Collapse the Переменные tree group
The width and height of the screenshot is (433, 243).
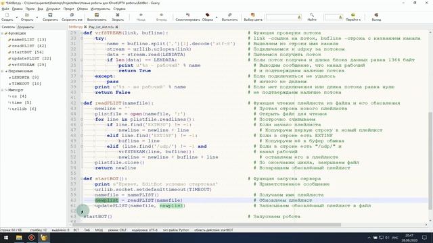coord(2,71)
